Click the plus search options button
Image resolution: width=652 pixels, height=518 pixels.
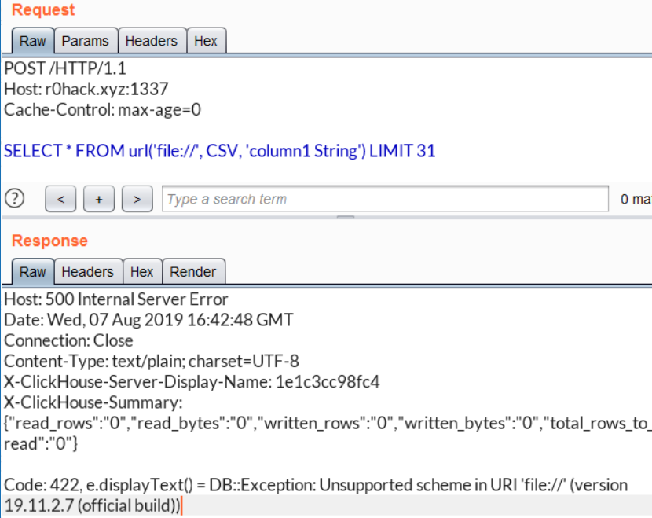(99, 199)
